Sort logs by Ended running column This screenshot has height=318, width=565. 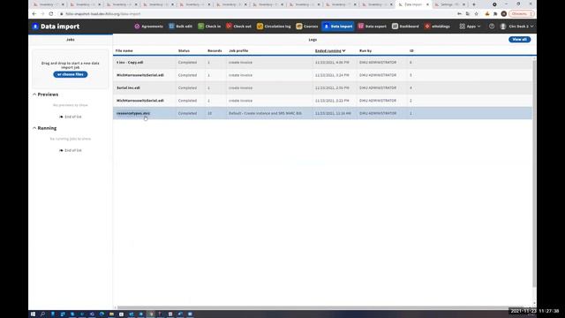[330, 51]
